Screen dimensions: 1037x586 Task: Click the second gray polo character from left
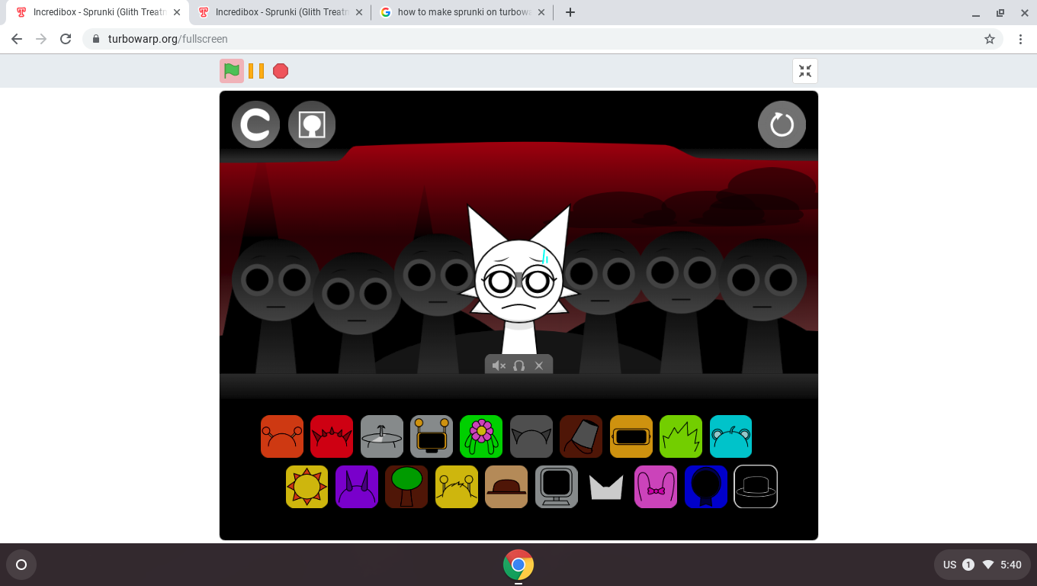pyautogui.click(x=357, y=313)
